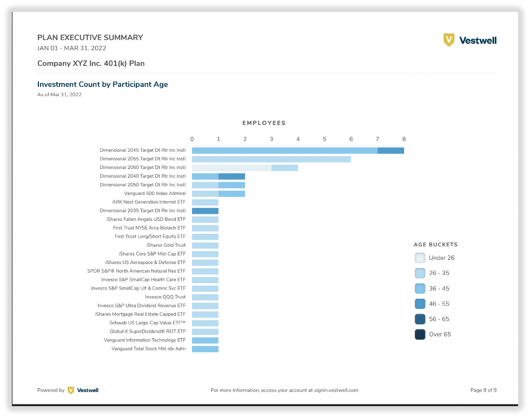Click the 'AGE BUCKETS' legend title

[435, 245]
